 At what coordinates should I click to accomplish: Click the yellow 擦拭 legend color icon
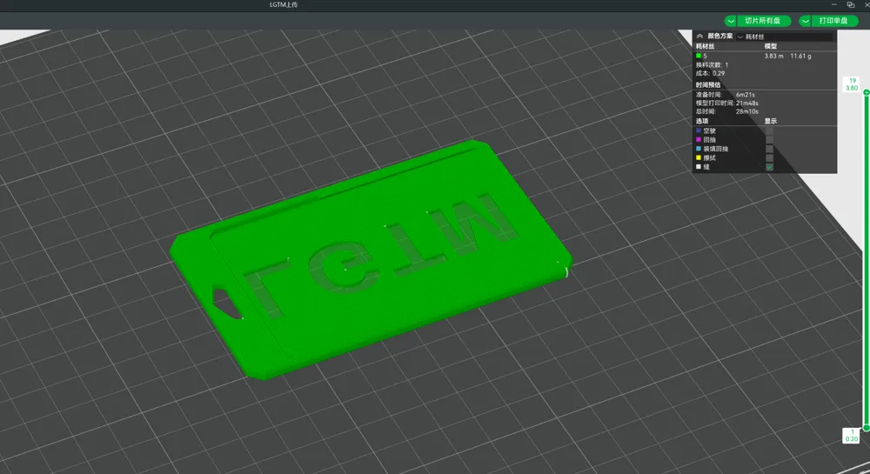pos(699,157)
